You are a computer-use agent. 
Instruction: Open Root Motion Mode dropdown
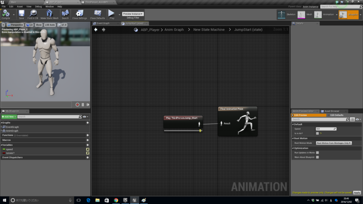(x=334, y=143)
